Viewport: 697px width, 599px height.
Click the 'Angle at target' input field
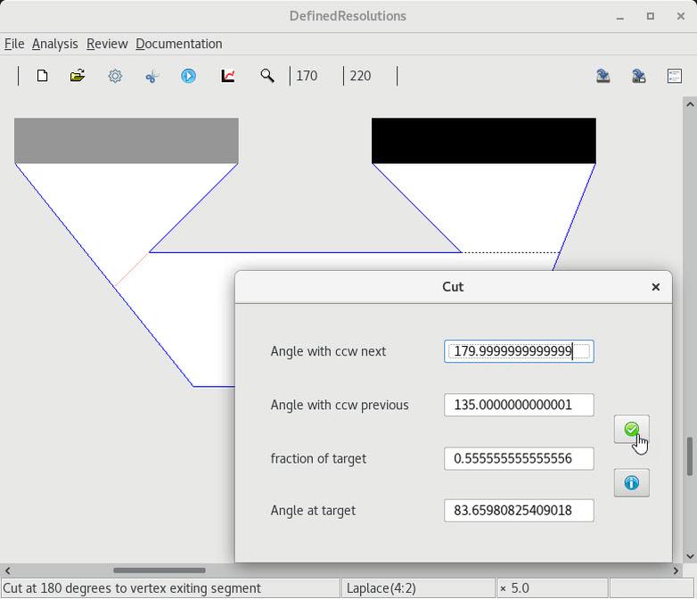tap(518, 510)
